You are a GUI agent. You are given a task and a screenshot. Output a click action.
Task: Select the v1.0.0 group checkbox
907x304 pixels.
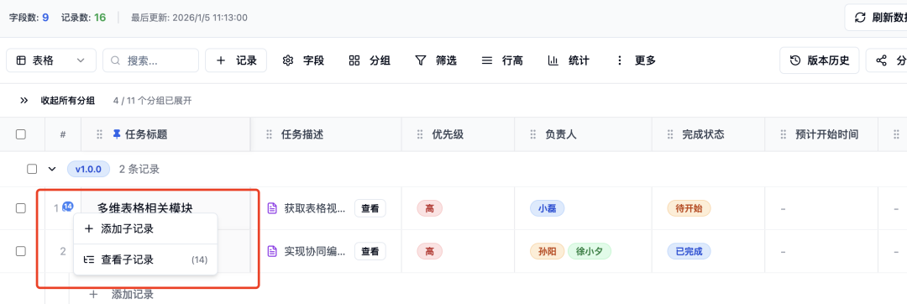33,169
